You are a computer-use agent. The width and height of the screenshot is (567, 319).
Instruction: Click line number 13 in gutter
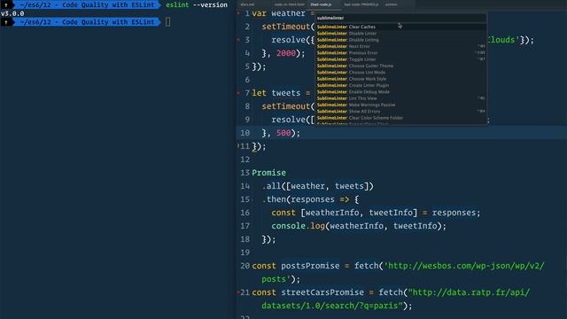(245, 173)
